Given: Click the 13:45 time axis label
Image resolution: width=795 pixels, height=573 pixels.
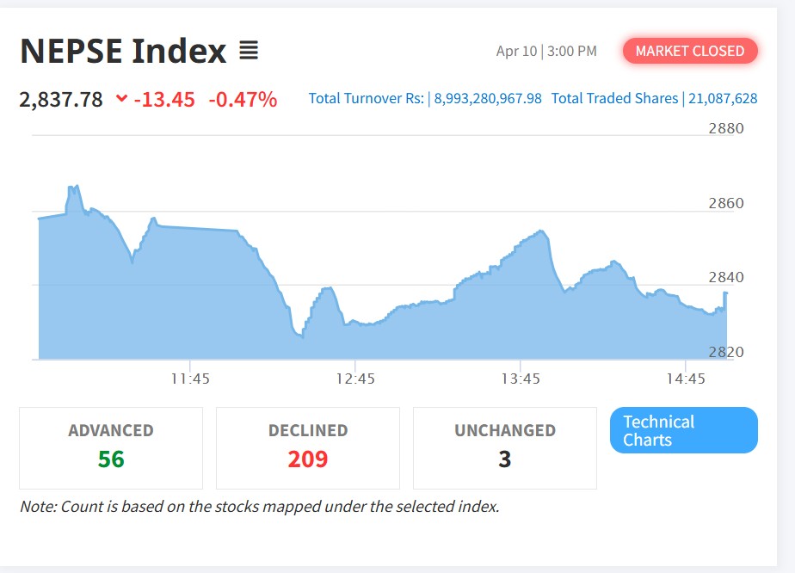Looking at the screenshot, I should 521,379.
